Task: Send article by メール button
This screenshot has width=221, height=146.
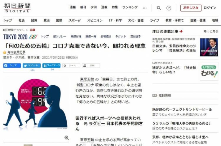Action: click(x=71, y=65)
